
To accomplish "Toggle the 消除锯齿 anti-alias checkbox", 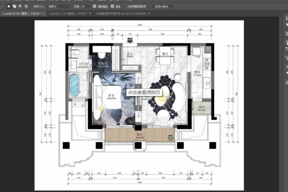I will click(95, 6).
